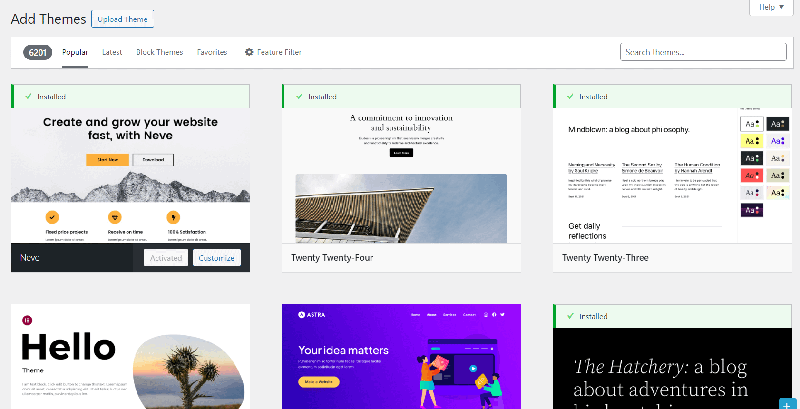The image size is (800, 409).
Task: Click Make a Website button in Astra preview
Action: click(x=319, y=382)
